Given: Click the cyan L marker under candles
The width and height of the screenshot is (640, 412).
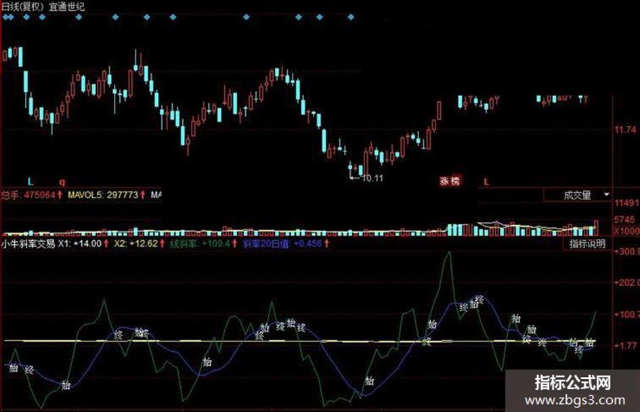Looking at the screenshot, I should click(x=30, y=181).
